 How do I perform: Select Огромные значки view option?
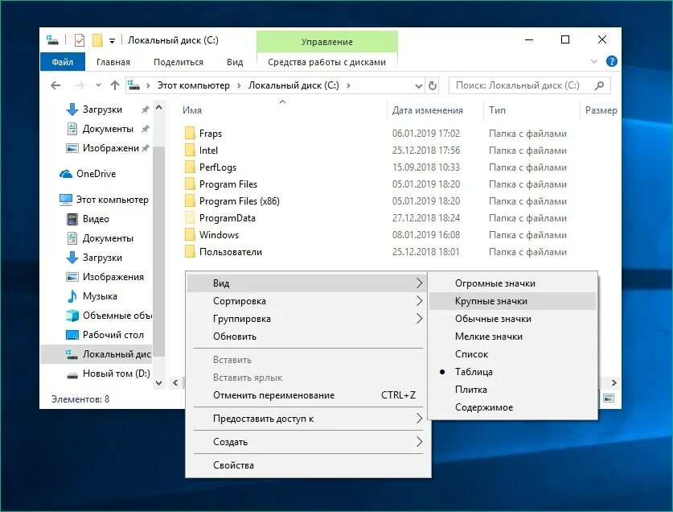point(512,283)
